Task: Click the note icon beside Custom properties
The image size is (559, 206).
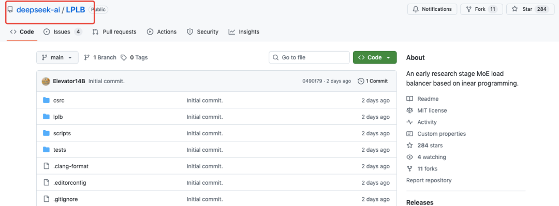Action: coord(410,134)
